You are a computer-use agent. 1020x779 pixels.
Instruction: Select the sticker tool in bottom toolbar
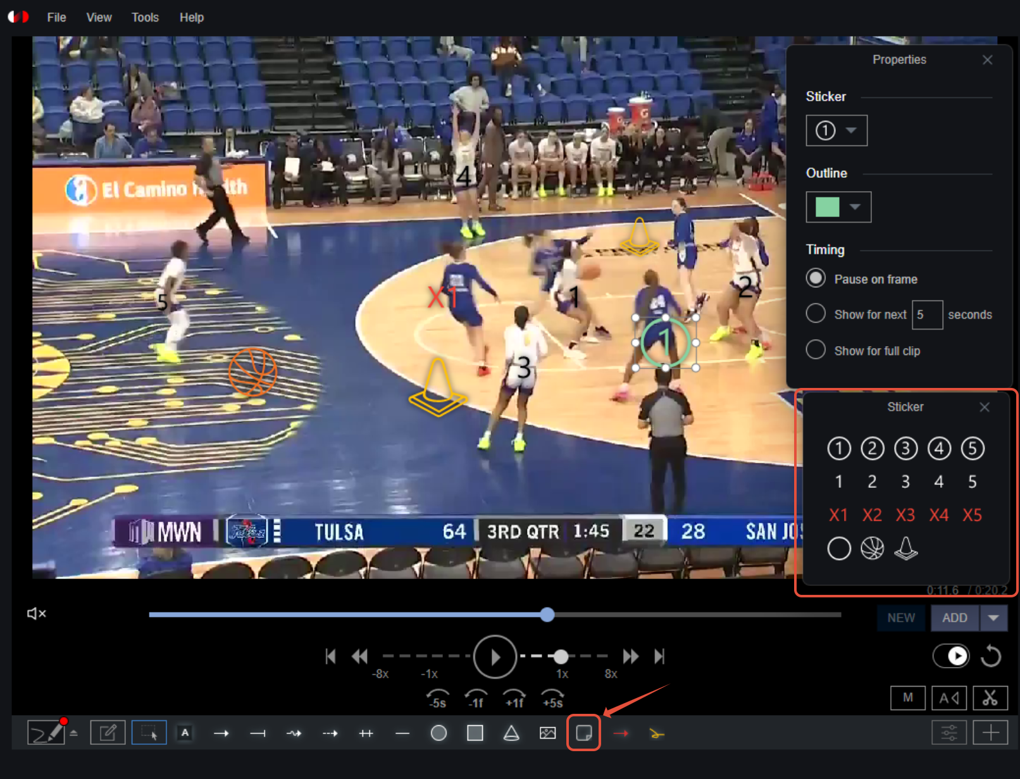(x=583, y=733)
